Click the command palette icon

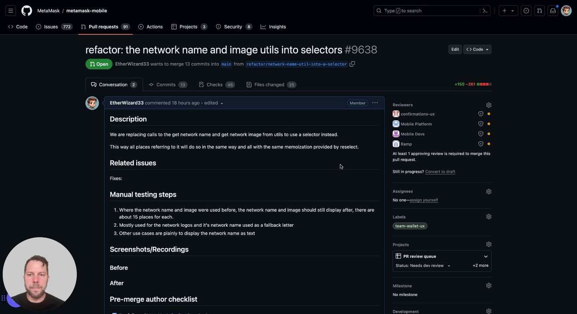click(x=485, y=10)
